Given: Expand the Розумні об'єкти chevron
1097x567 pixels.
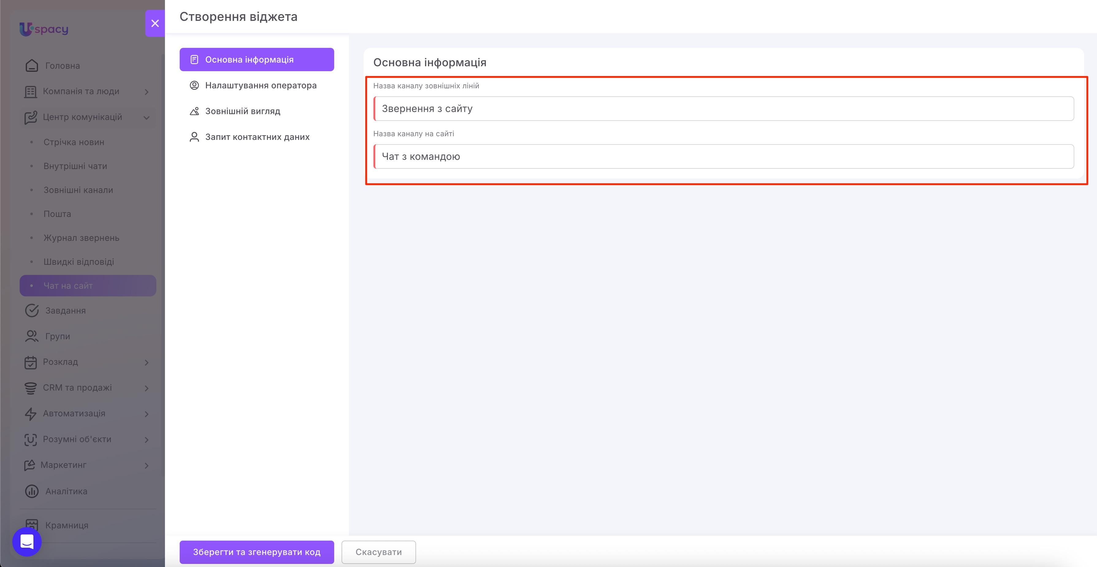Looking at the screenshot, I should pyautogui.click(x=147, y=440).
